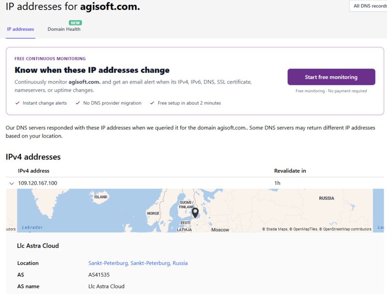Click the NEW badge above Domain Health
The image size is (387, 294).
pyautogui.click(x=75, y=23)
